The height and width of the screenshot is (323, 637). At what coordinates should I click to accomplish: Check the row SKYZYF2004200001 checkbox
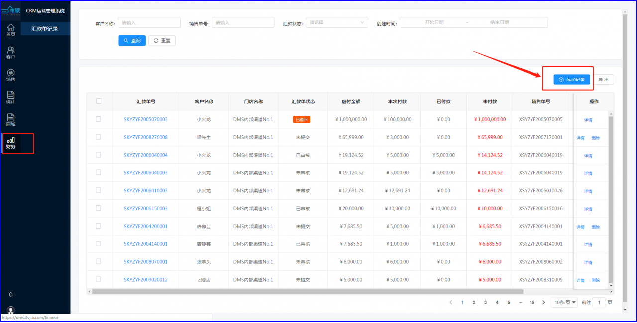pos(99,226)
